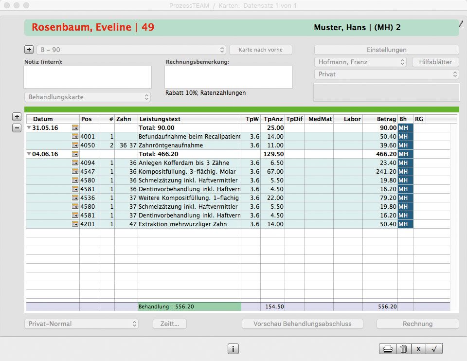Open the calendar icon for position 4547
Viewport: 467px width, 361px height.
75,172
